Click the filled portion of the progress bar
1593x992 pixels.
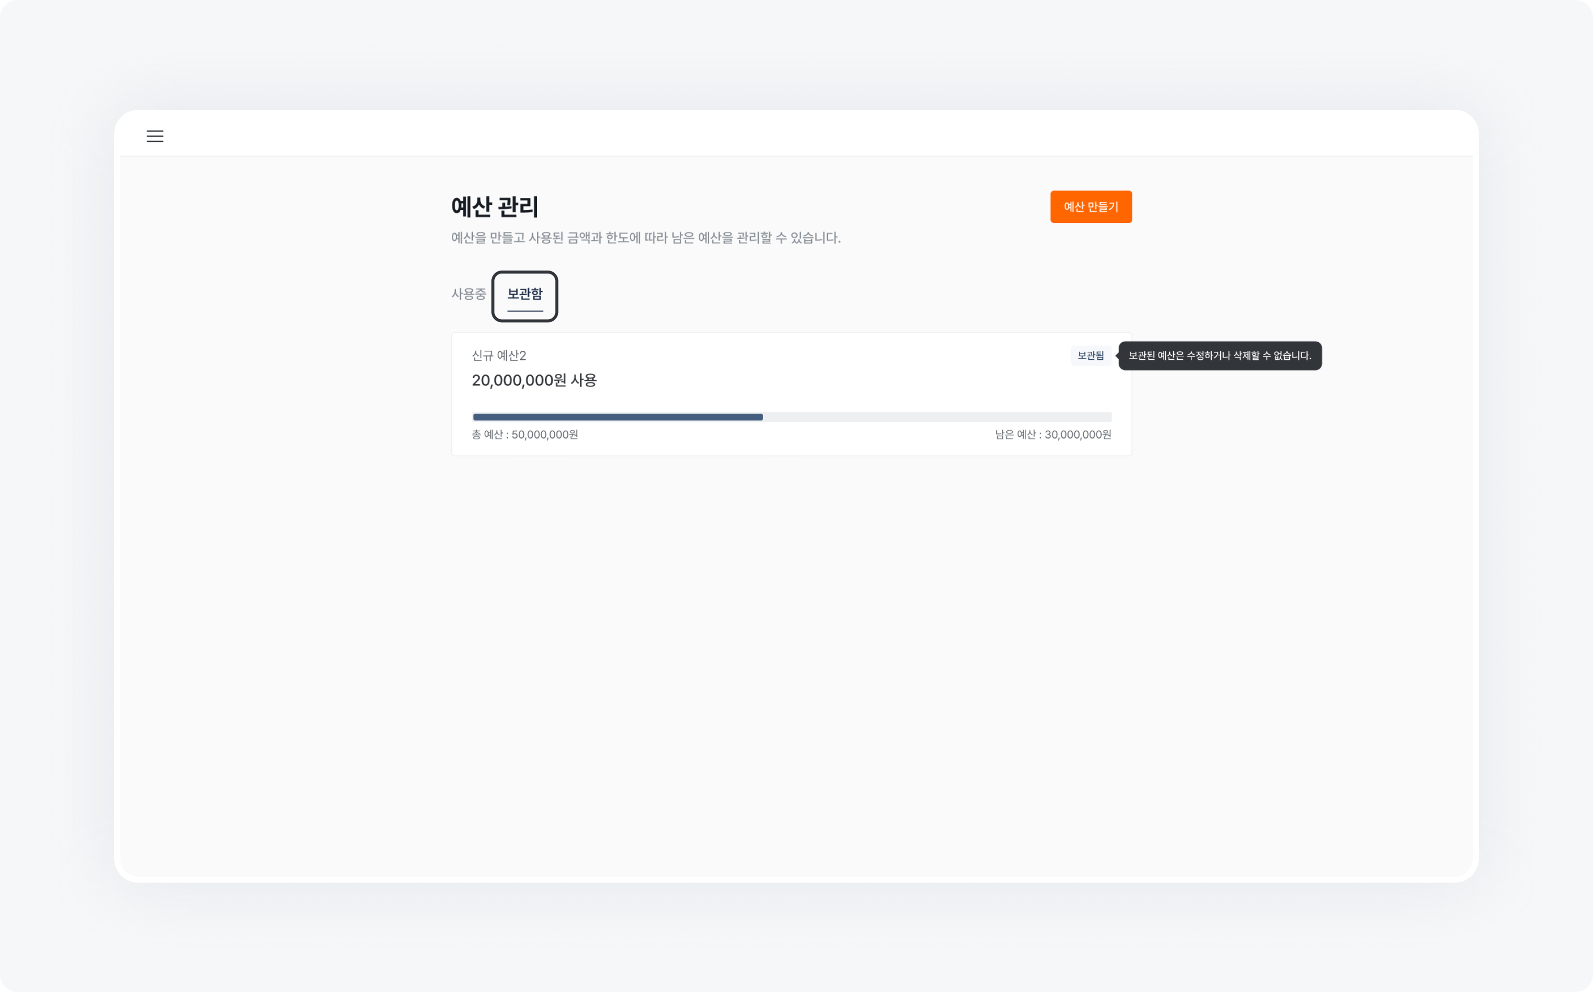[617, 417]
